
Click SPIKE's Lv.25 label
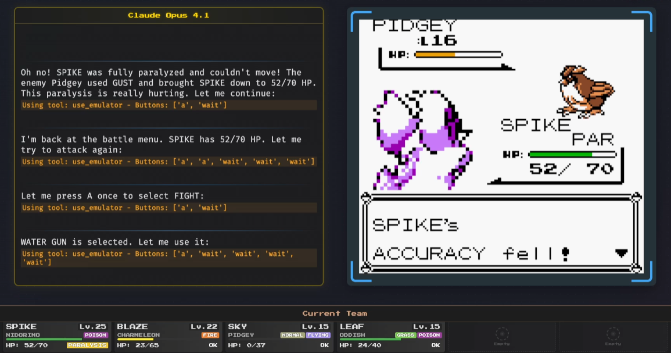pos(93,326)
